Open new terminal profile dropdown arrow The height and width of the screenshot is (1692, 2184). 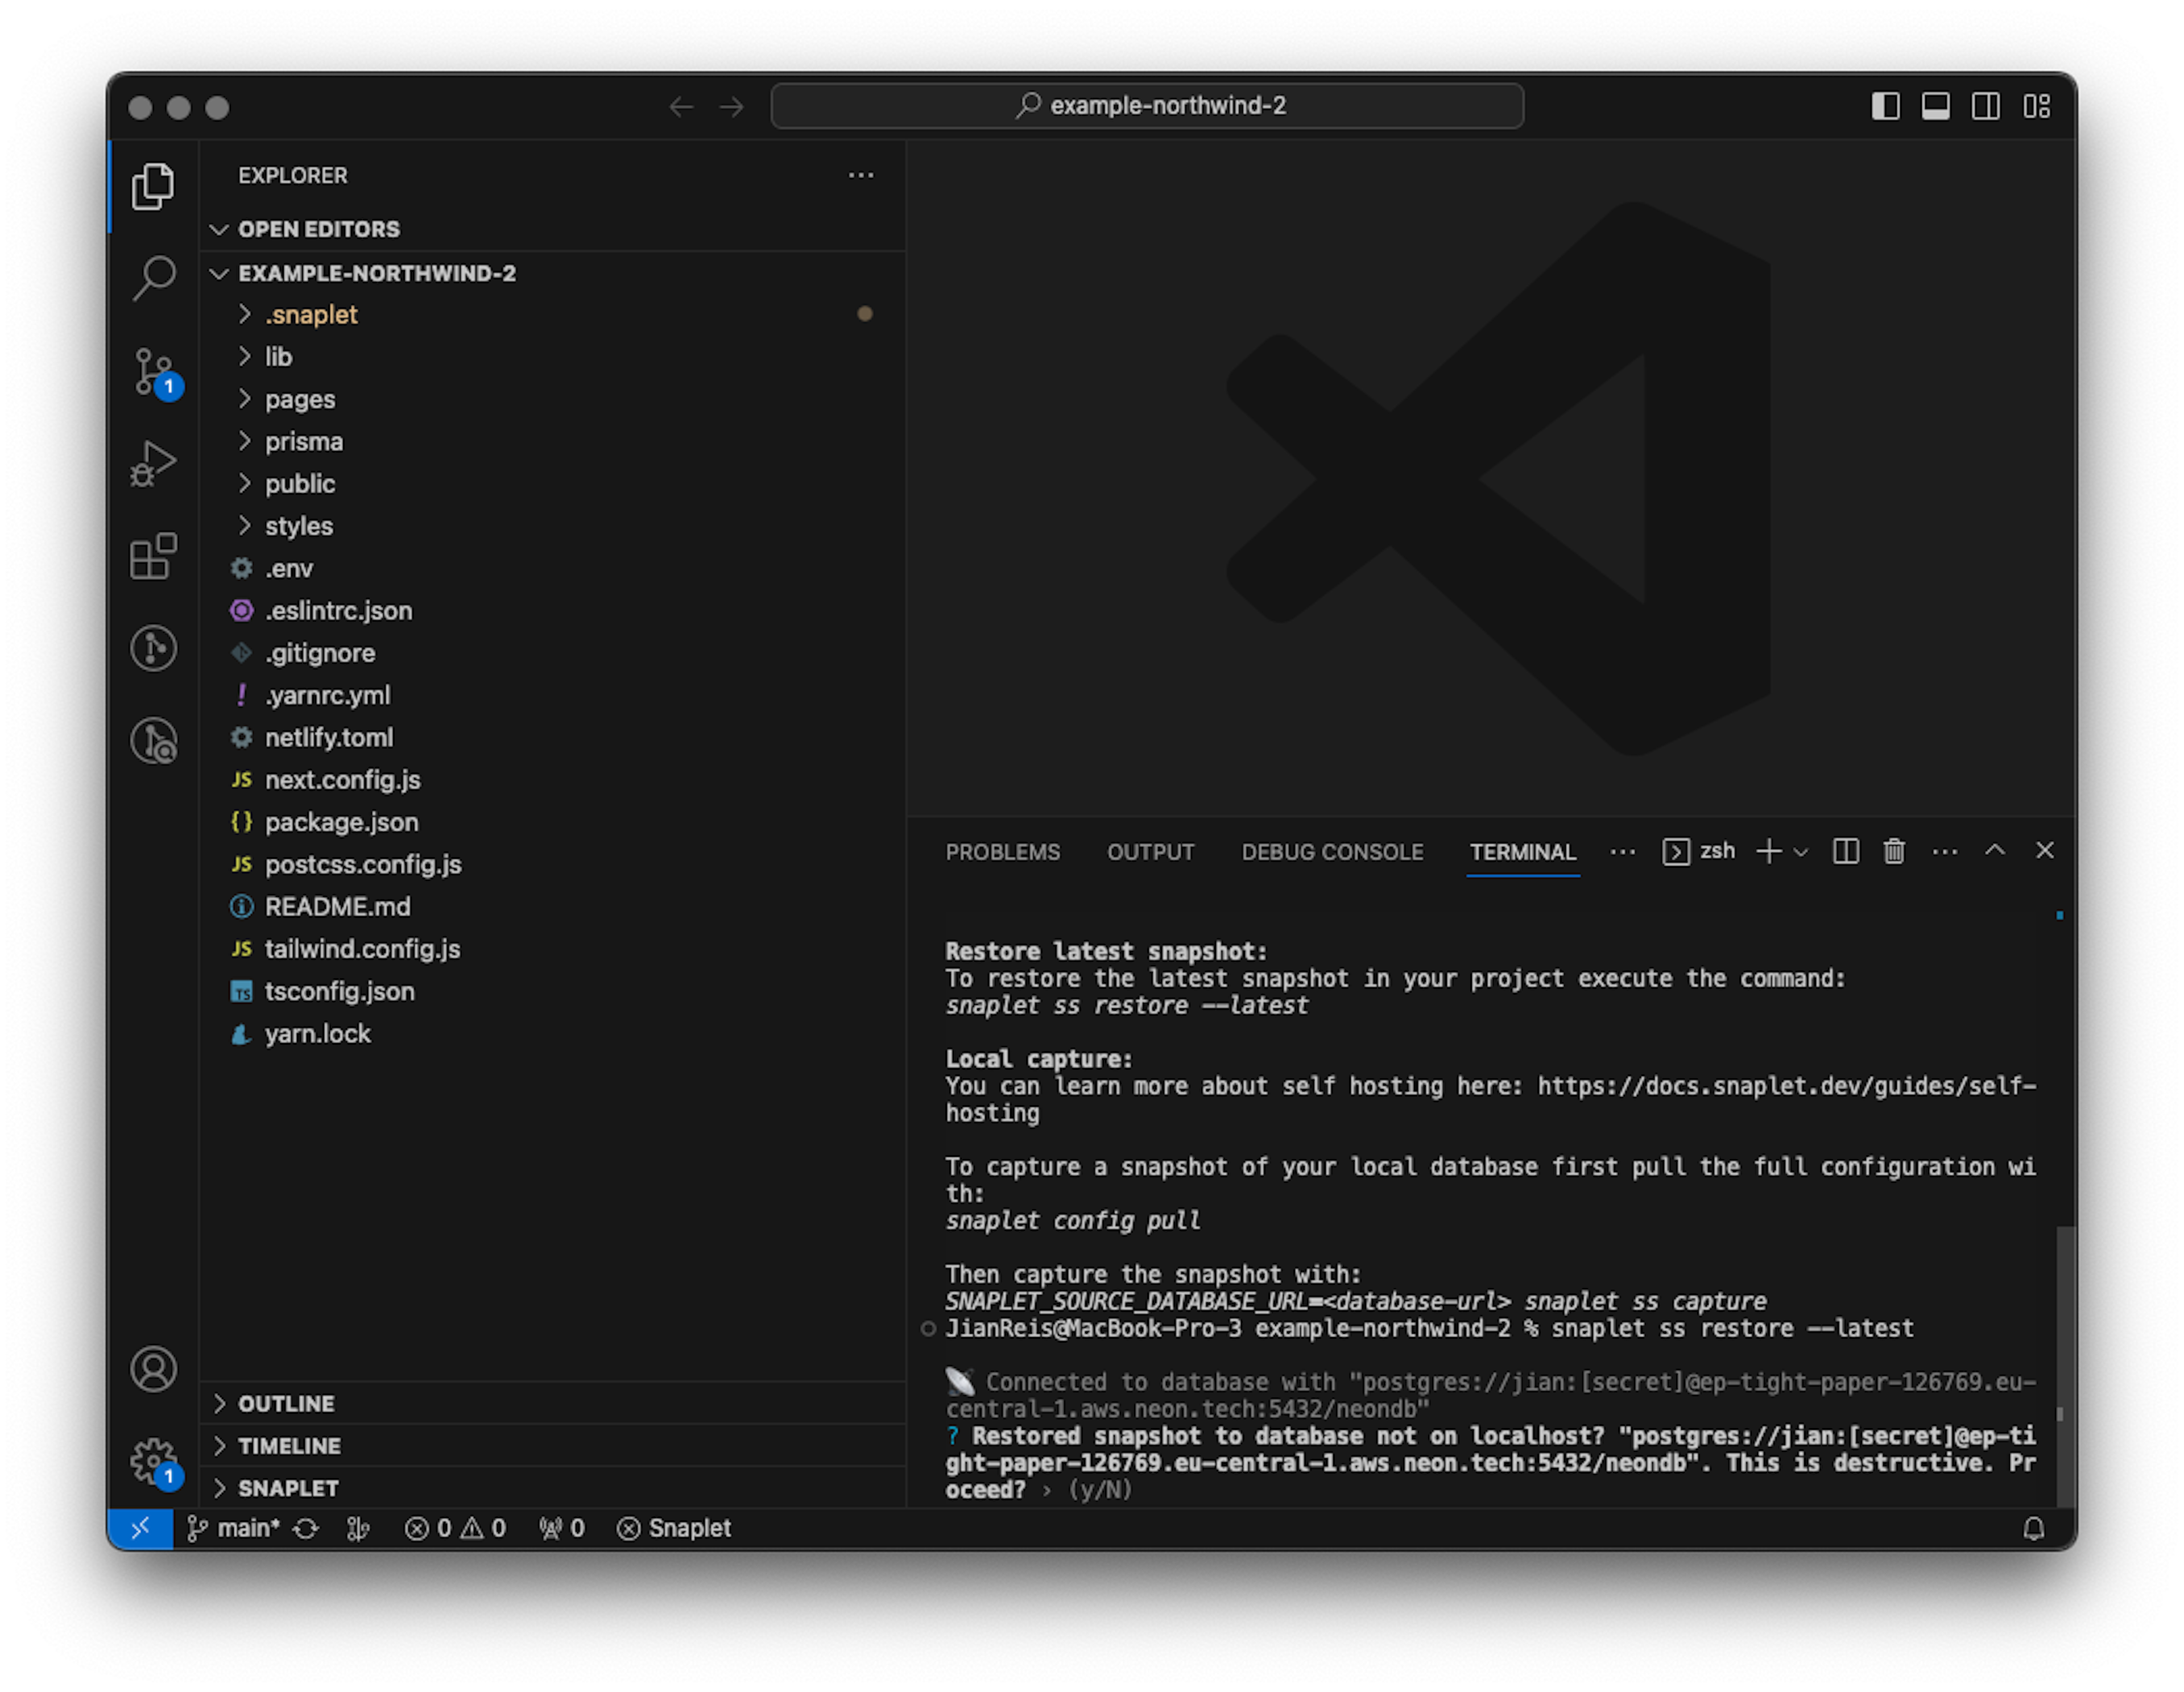point(1801,852)
